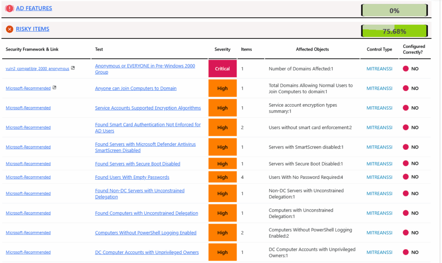Click the red NO dot on SmartScreen Disabled row

pyautogui.click(x=405, y=147)
